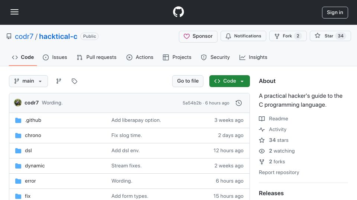Open the latest commit message Wording.

[52, 103]
